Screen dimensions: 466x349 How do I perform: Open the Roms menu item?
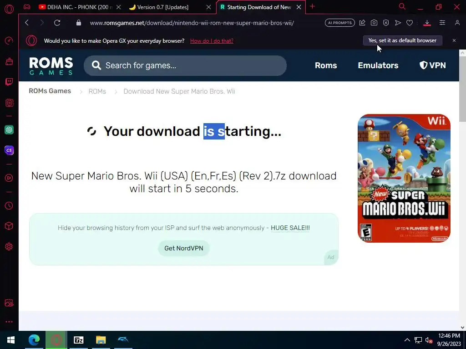point(326,65)
